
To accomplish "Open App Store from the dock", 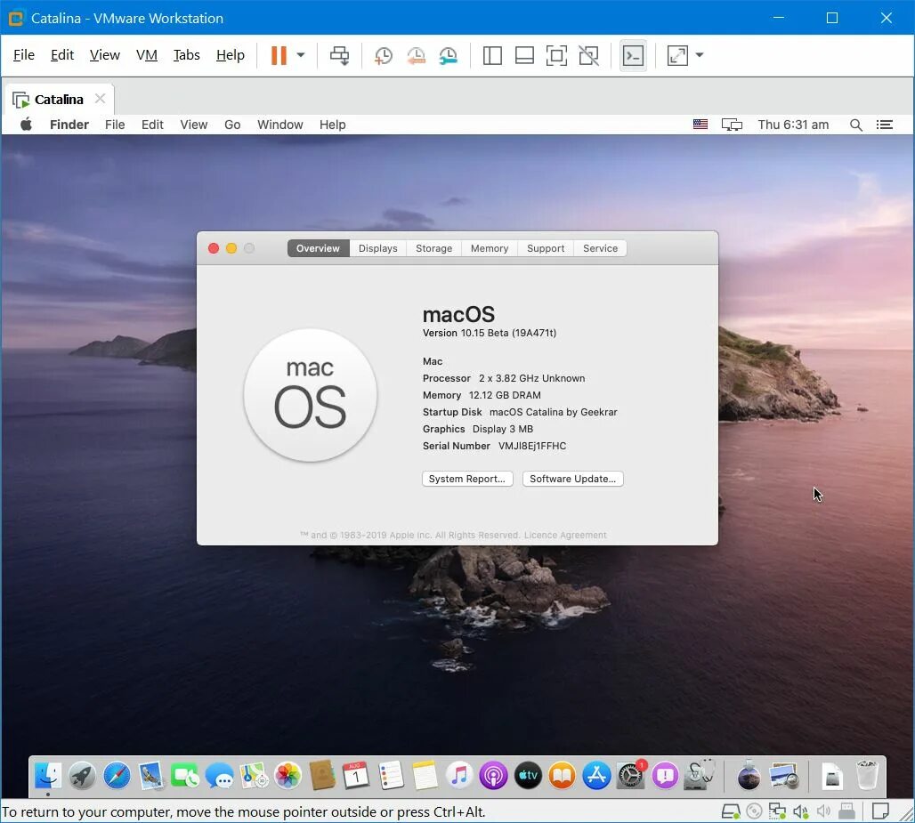I will pos(596,776).
